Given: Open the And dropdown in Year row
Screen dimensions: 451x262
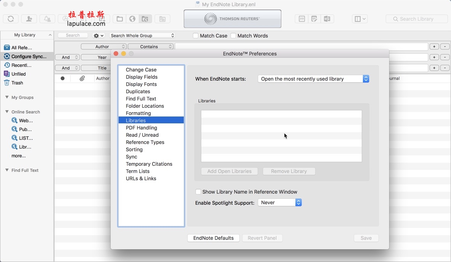Looking at the screenshot, I should pos(67,57).
